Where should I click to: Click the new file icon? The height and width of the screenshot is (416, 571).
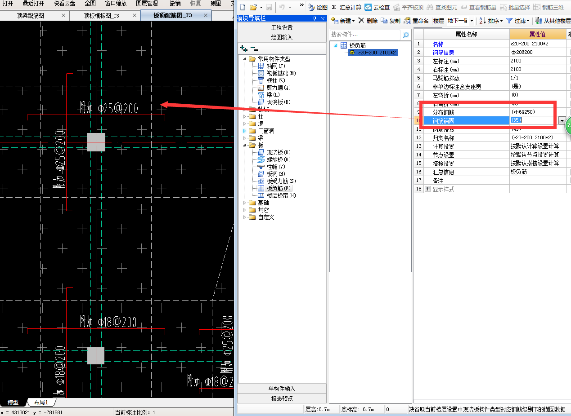[243, 7]
